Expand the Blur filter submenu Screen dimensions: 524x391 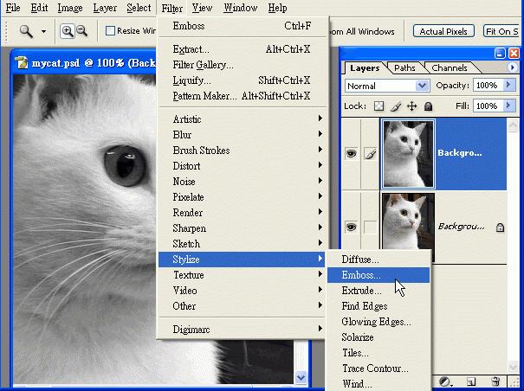coord(242,135)
